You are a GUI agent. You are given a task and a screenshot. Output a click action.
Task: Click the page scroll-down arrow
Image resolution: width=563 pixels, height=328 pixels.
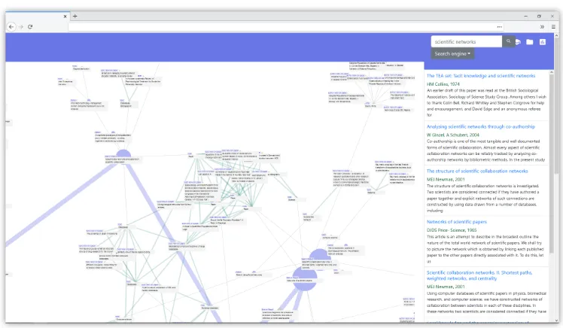coord(556,320)
